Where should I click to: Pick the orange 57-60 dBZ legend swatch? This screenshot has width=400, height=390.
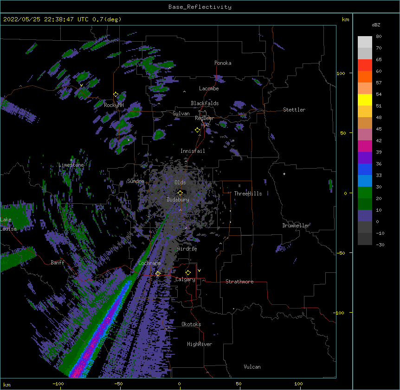coord(365,76)
